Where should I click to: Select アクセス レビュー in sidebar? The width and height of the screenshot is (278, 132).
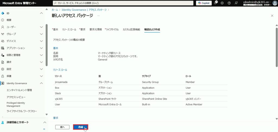coord(17,97)
